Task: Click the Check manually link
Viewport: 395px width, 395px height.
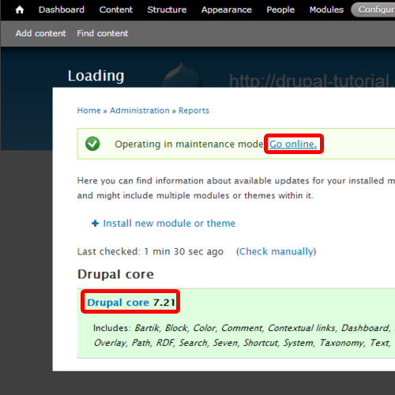Action: click(276, 251)
